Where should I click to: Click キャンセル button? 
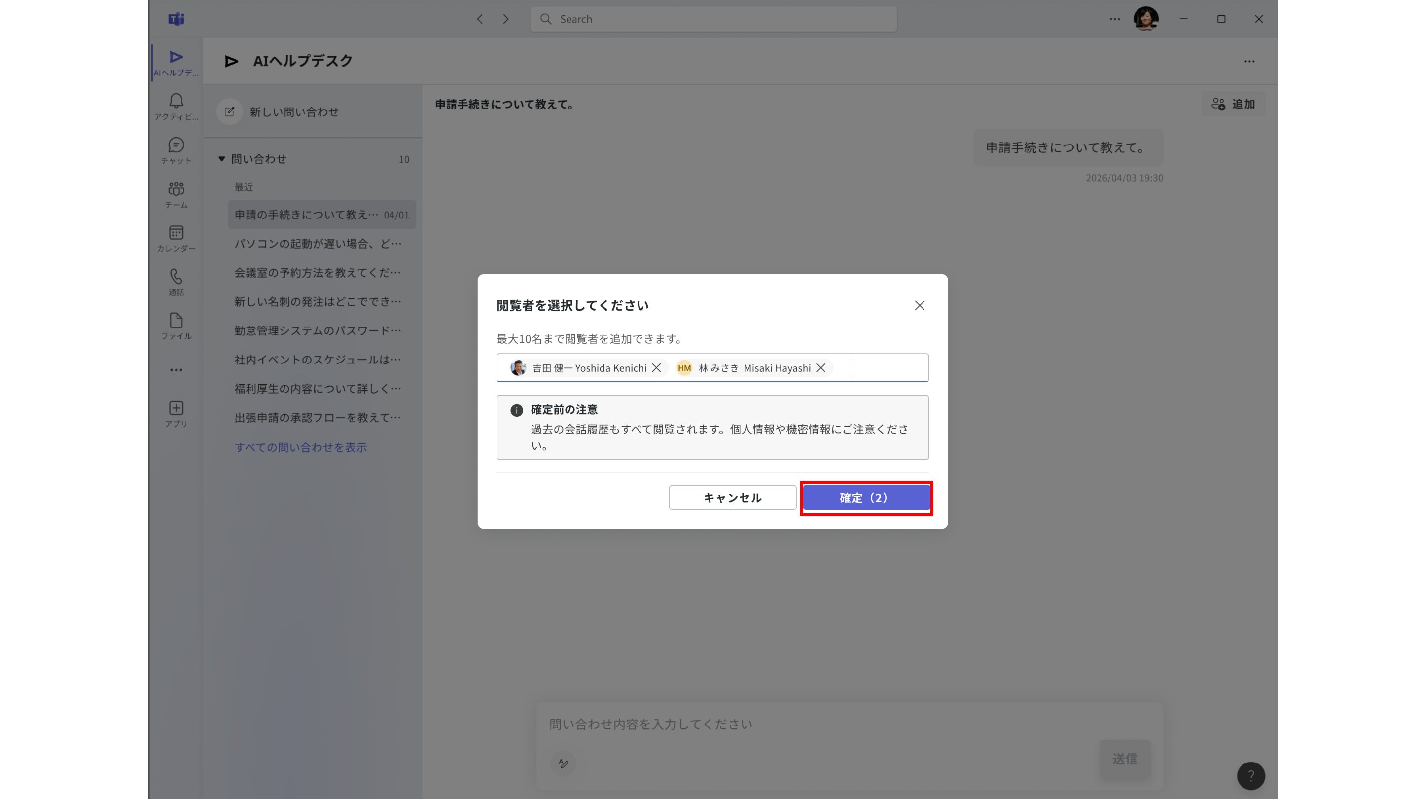click(732, 497)
